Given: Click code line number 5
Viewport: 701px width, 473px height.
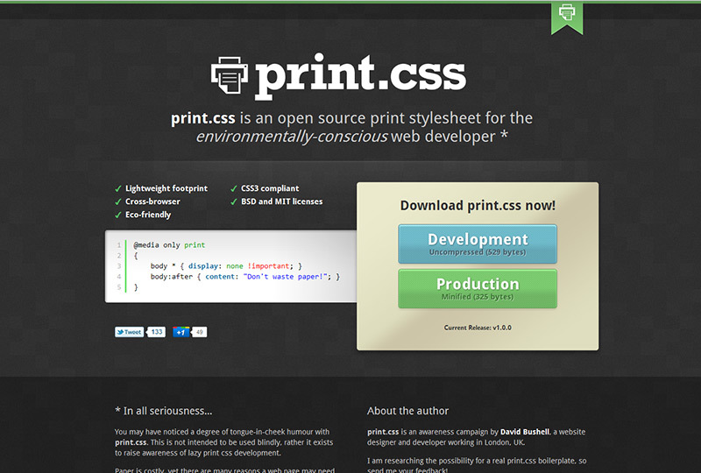Looking at the screenshot, I should coord(119,287).
